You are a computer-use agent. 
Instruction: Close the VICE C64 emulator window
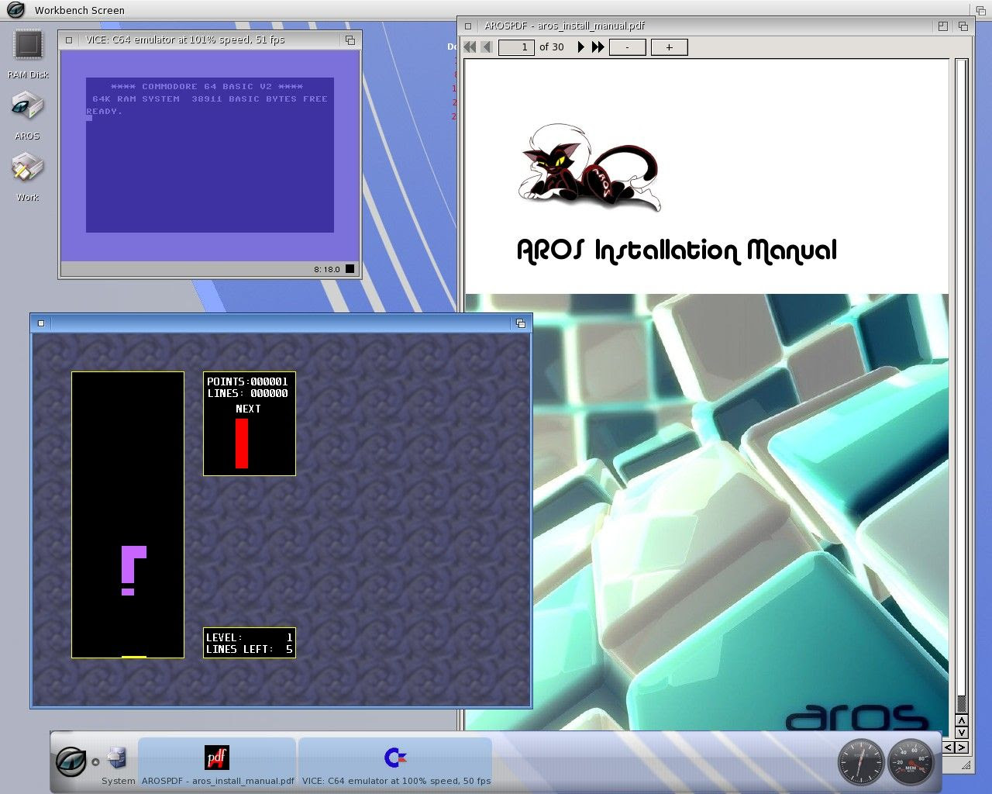coord(69,40)
